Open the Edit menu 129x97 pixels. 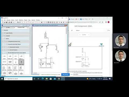point(5,20)
